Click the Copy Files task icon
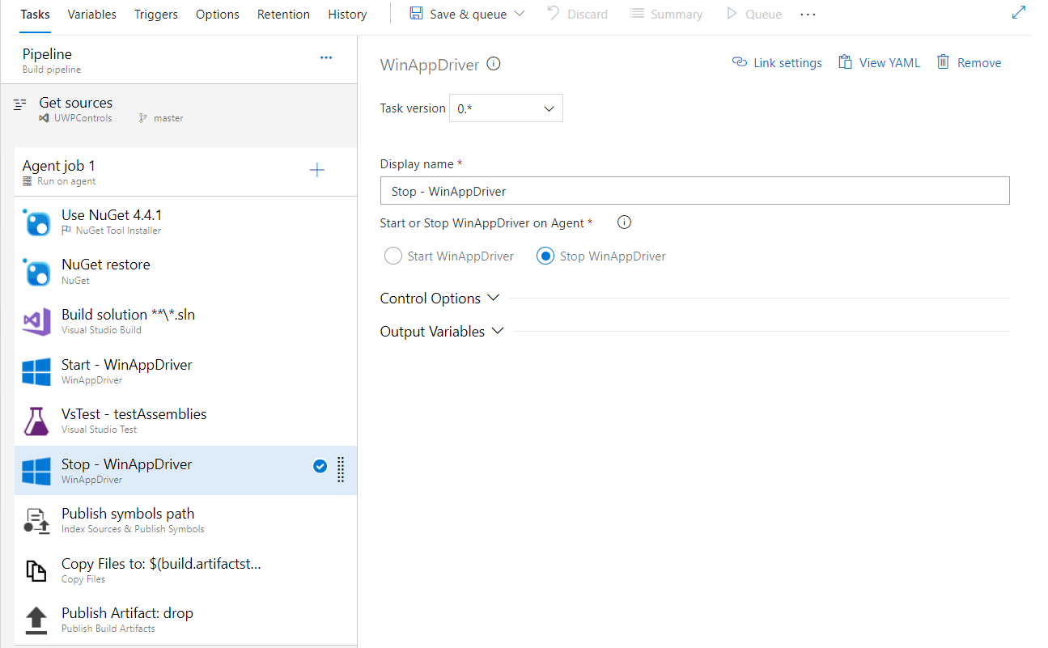The image size is (1048, 648). [36, 570]
